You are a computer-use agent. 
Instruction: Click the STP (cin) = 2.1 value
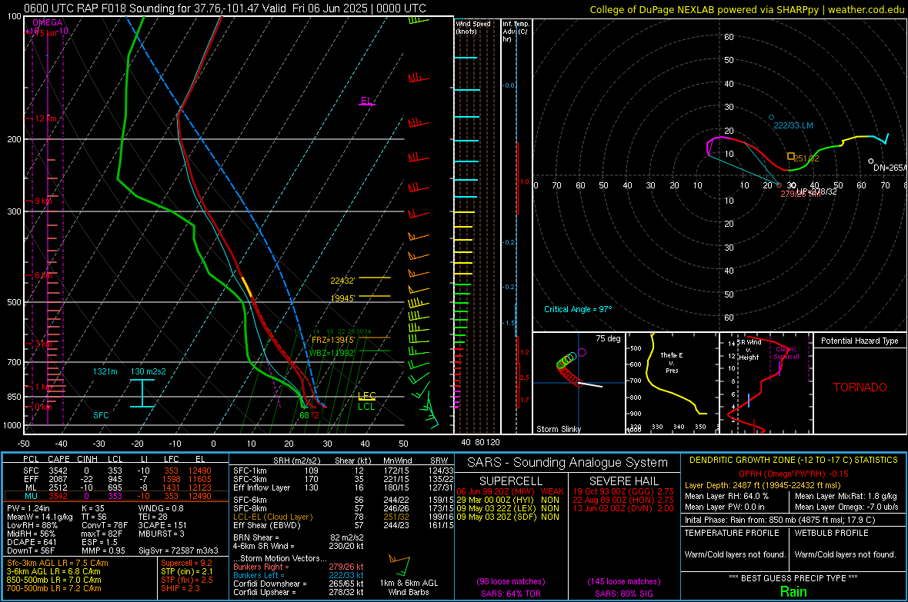click(187, 571)
